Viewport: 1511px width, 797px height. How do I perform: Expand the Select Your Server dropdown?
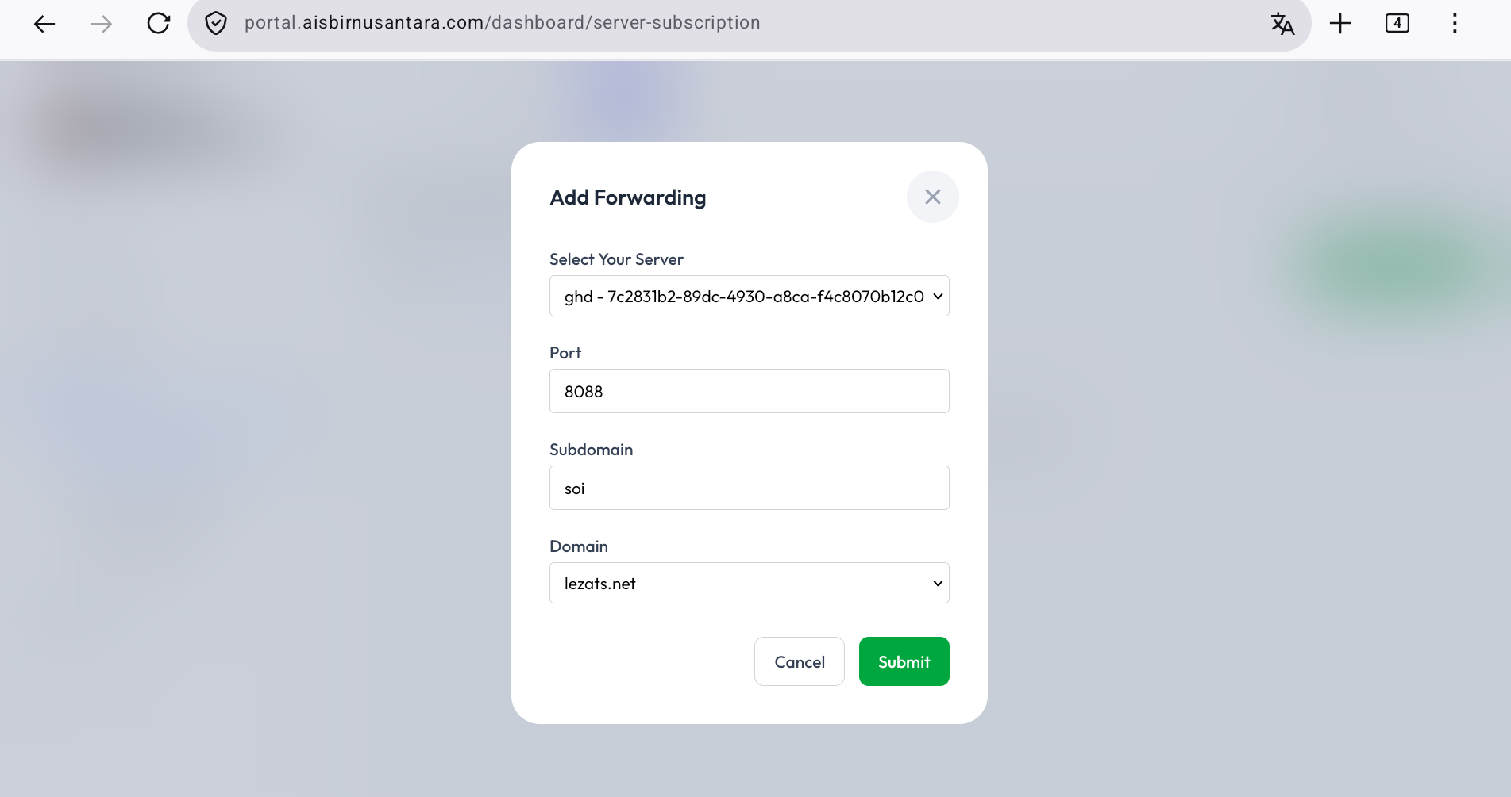coord(749,296)
